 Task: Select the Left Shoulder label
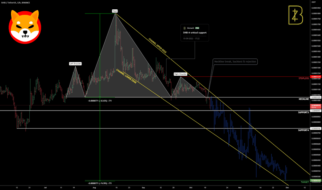click(75, 64)
